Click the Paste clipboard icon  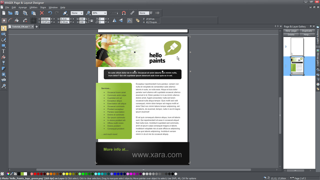click(33, 13)
